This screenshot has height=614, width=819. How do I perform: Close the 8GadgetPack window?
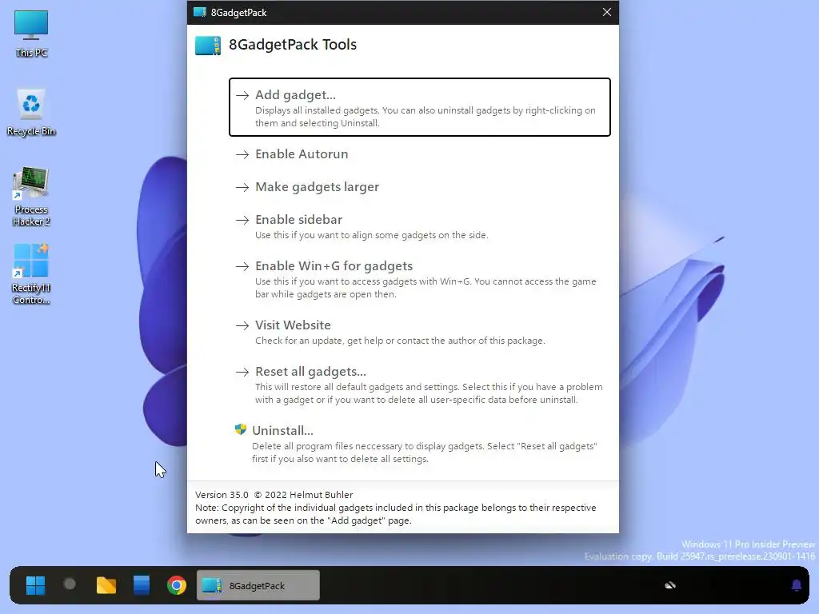[x=606, y=12]
